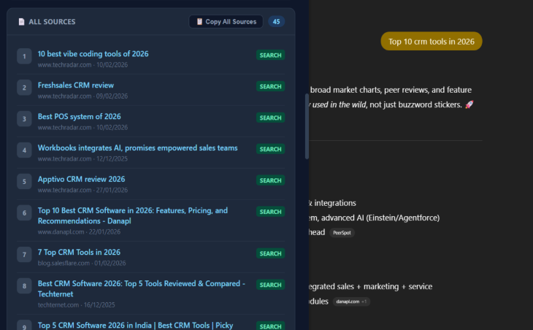533x330 pixels.
Task: Click SEARCH tag on Apptivo CRM review row
Action: [x=271, y=180]
